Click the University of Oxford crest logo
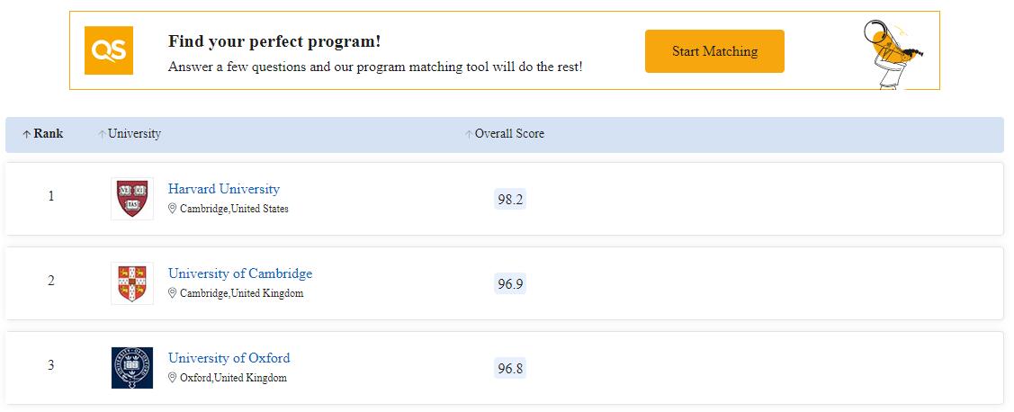 pyautogui.click(x=132, y=368)
